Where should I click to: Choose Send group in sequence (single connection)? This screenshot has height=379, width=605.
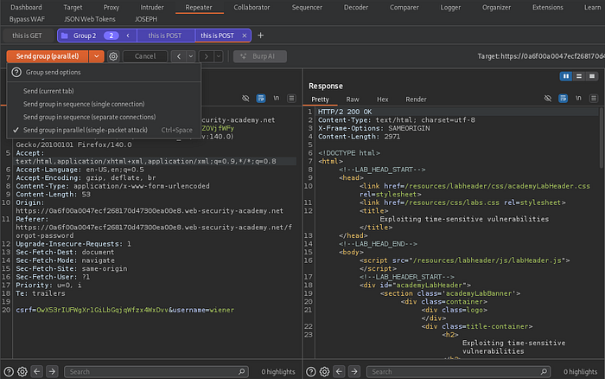84,104
